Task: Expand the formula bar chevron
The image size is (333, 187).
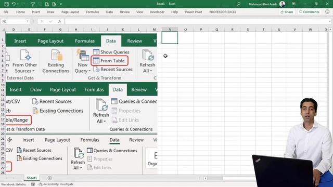Action: click(329, 21)
